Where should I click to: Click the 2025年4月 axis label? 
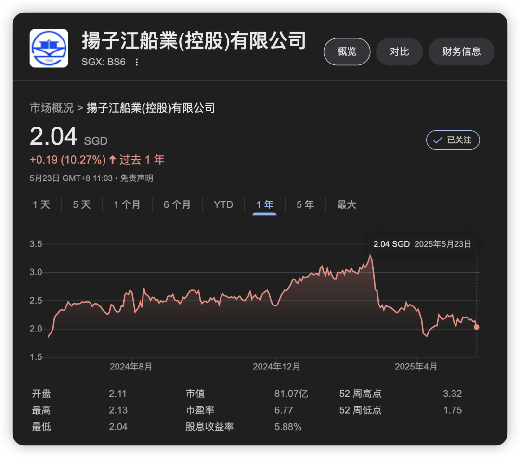point(416,367)
